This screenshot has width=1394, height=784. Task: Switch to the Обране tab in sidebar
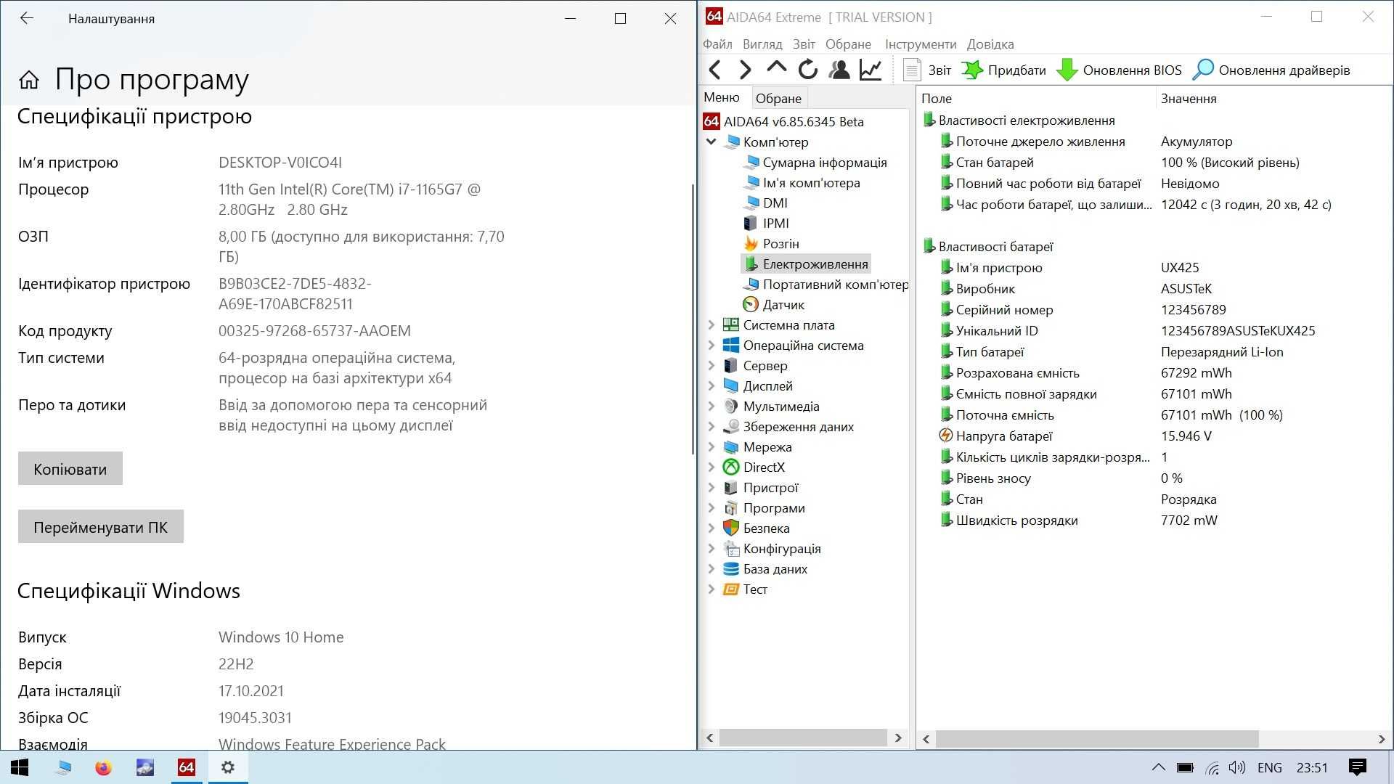pos(778,98)
